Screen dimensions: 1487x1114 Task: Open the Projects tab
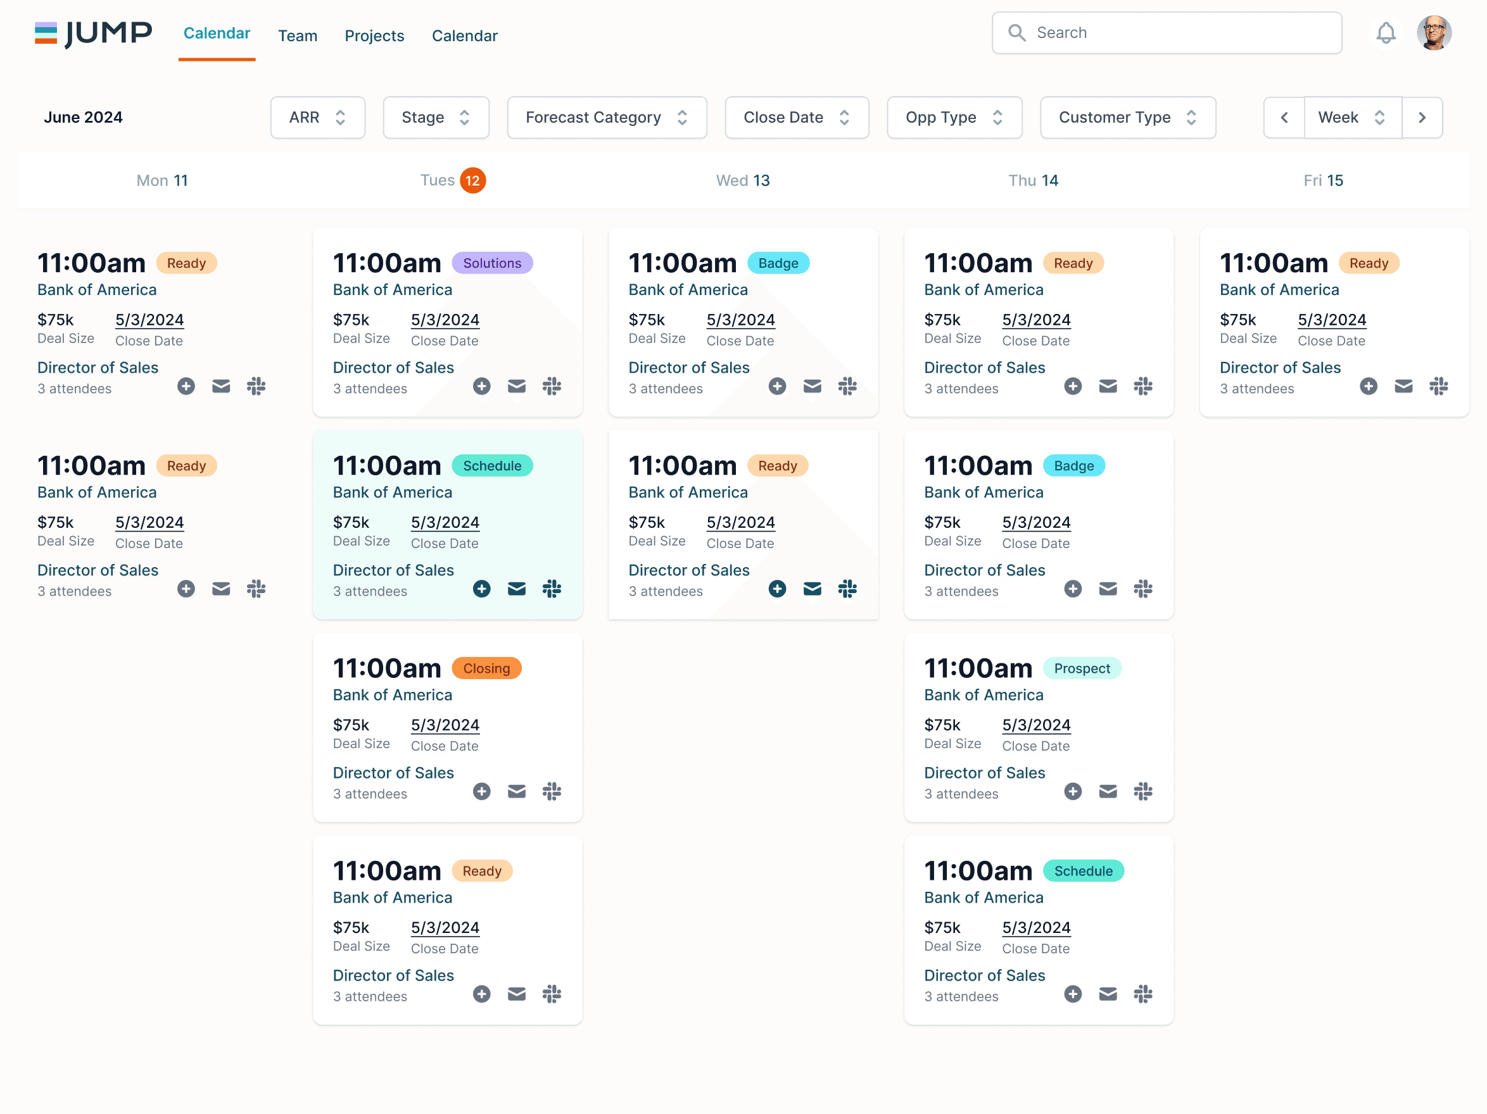(x=374, y=35)
